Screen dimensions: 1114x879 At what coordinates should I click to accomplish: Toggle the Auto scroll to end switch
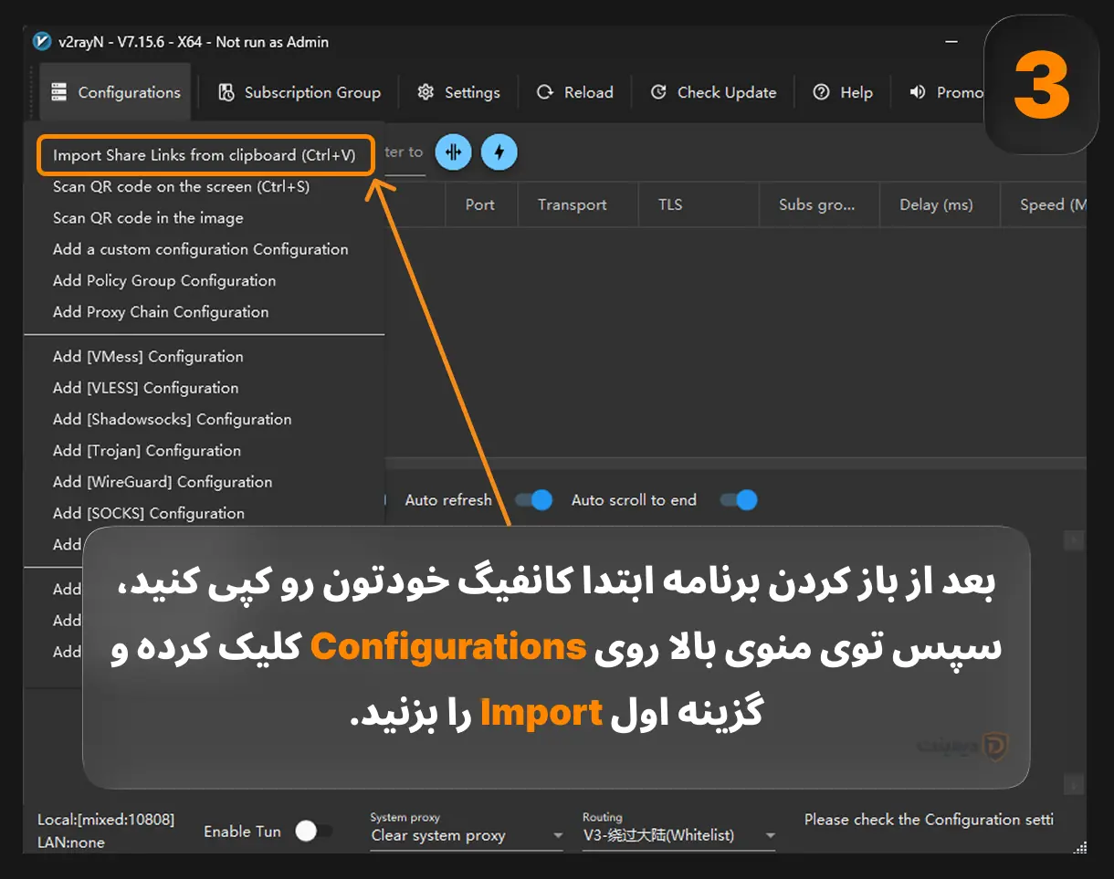pos(739,500)
